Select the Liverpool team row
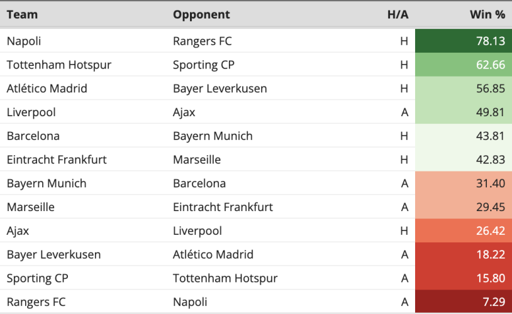 click(x=256, y=112)
